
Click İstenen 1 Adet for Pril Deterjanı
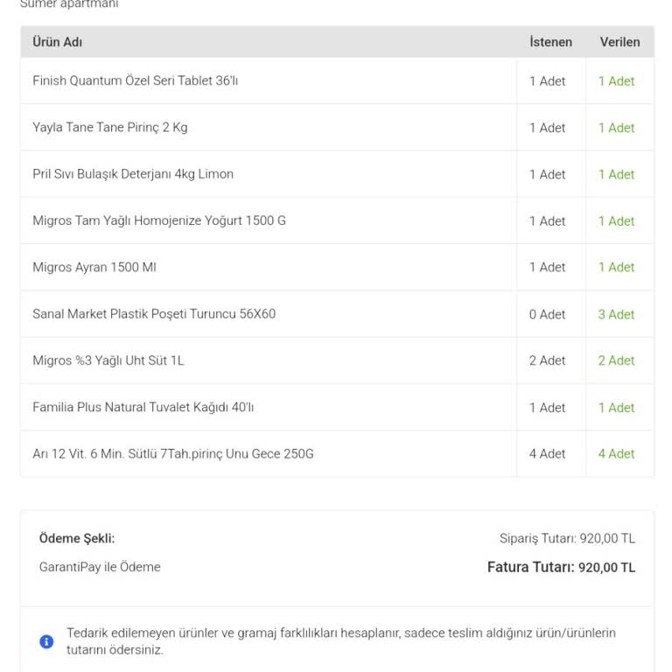(x=547, y=174)
